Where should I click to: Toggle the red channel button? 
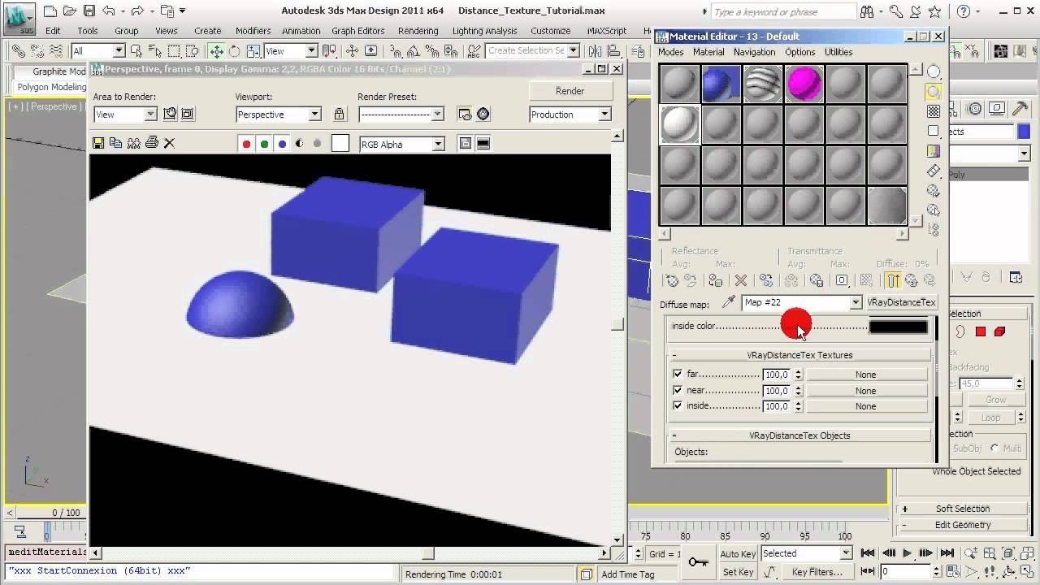tap(246, 144)
